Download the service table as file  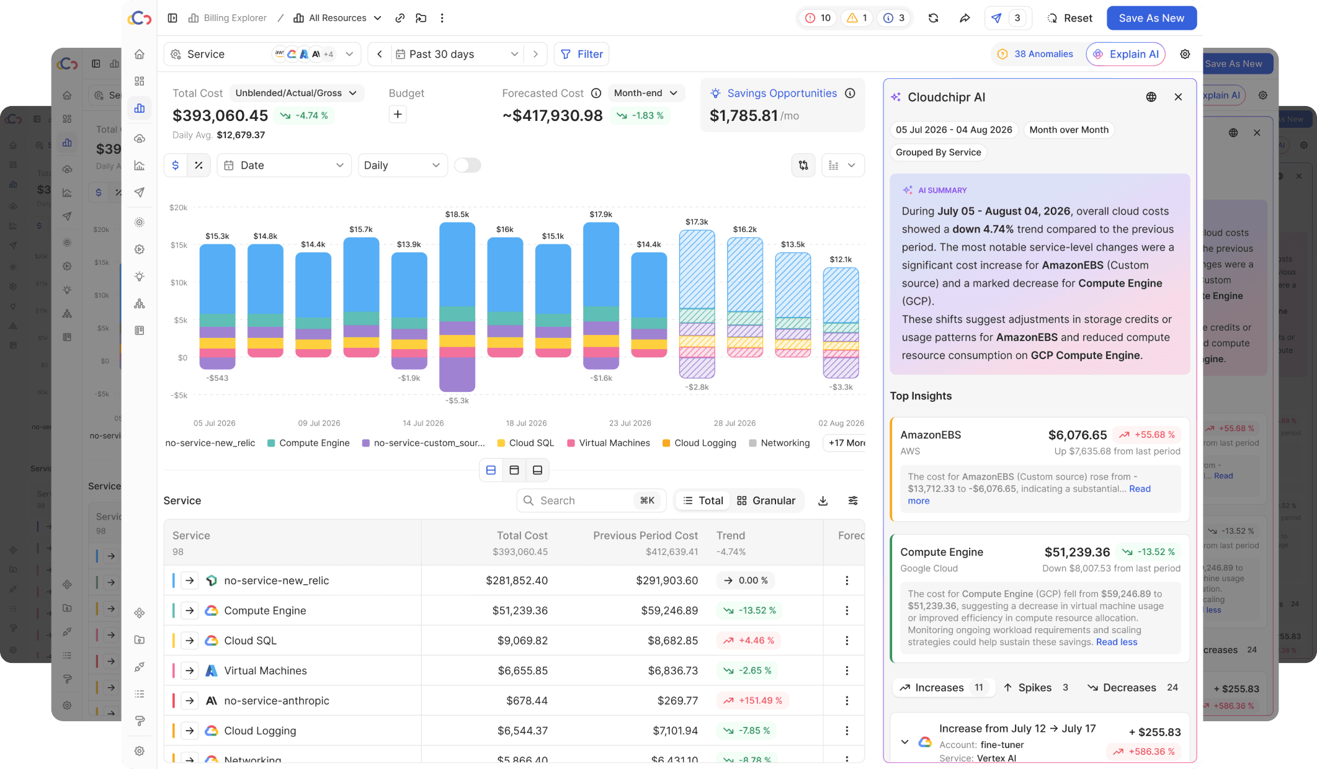tap(823, 500)
